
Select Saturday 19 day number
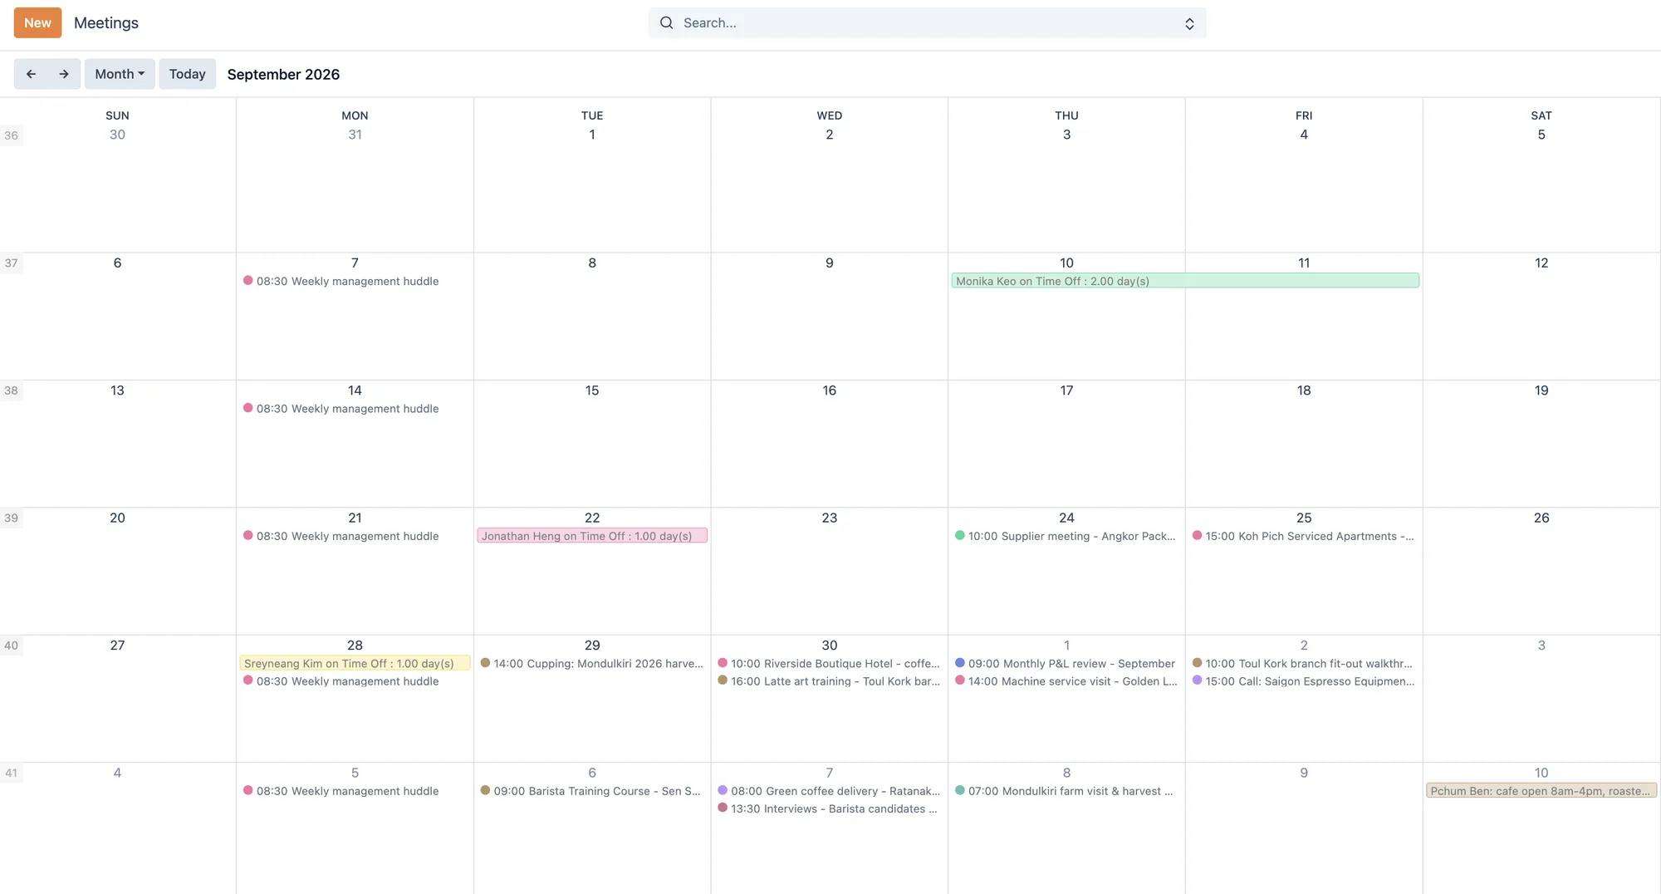1541,391
